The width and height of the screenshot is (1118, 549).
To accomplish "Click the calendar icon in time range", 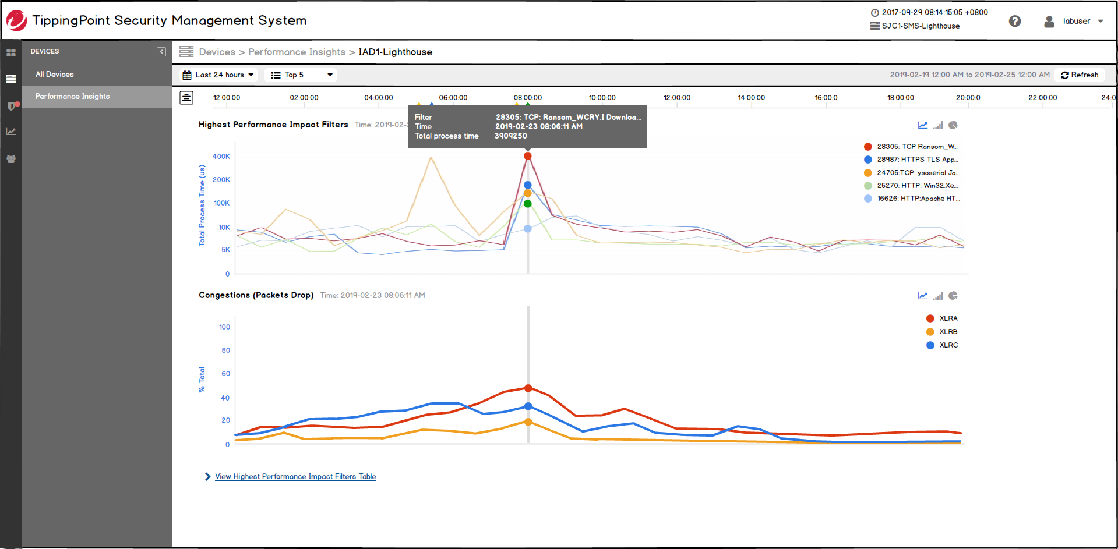I will (x=187, y=75).
